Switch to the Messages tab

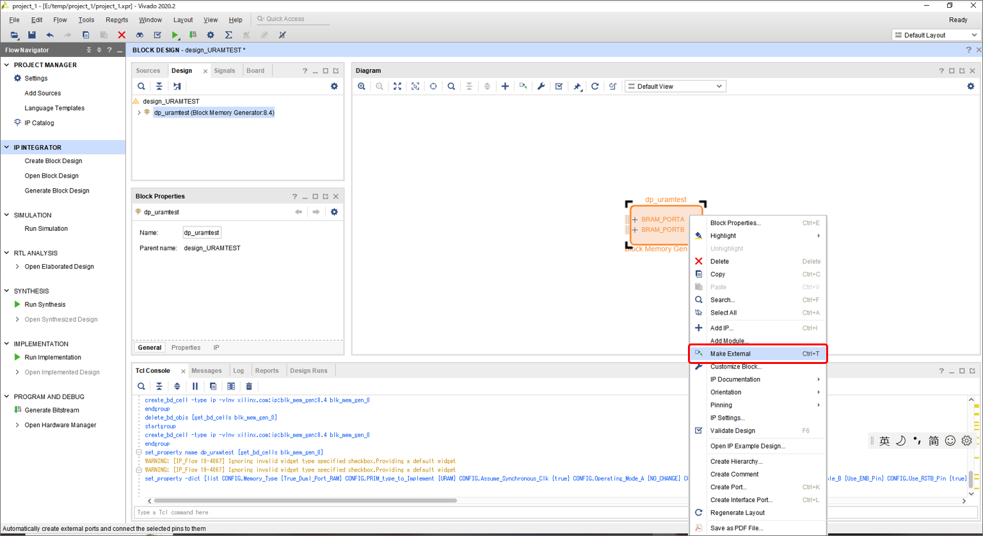pyautogui.click(x=207, y=370)
